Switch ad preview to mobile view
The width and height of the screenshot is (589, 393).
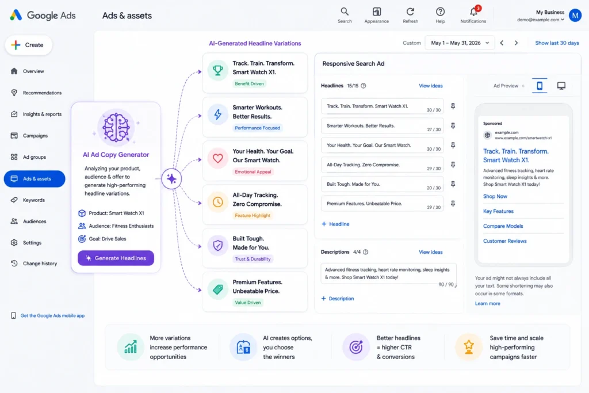coord(540,86)
